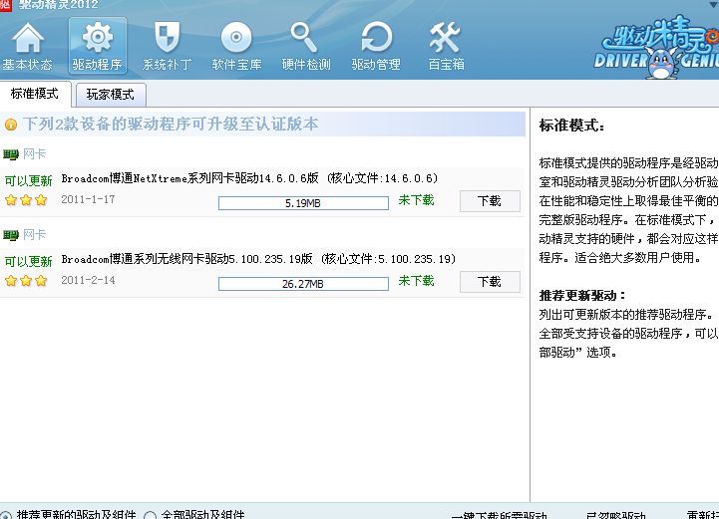Switch to the 玩家模式 tab
Screen dimensions: 719x519
111,95
